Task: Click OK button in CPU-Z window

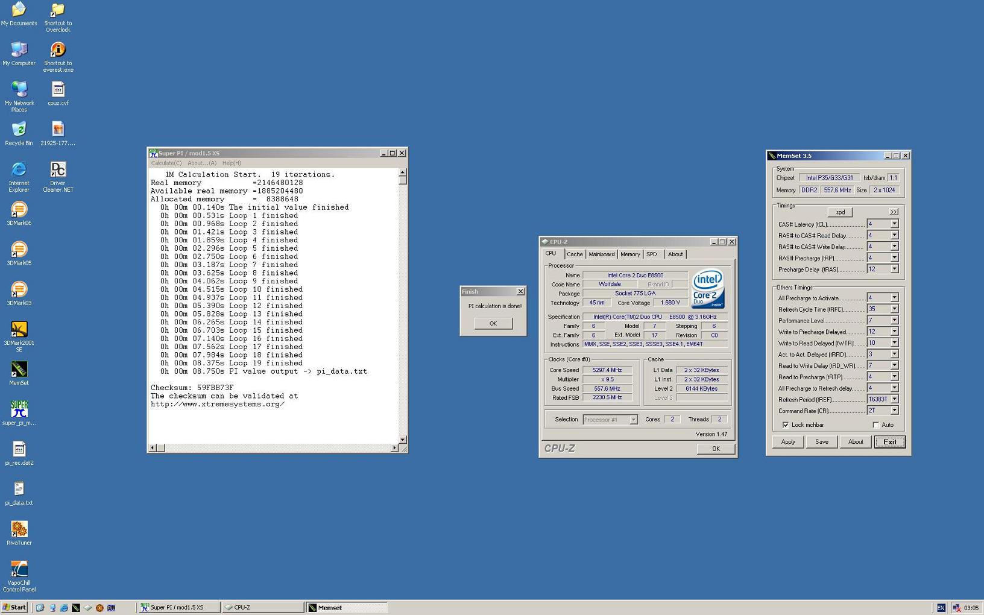Action: pos(716,449)
